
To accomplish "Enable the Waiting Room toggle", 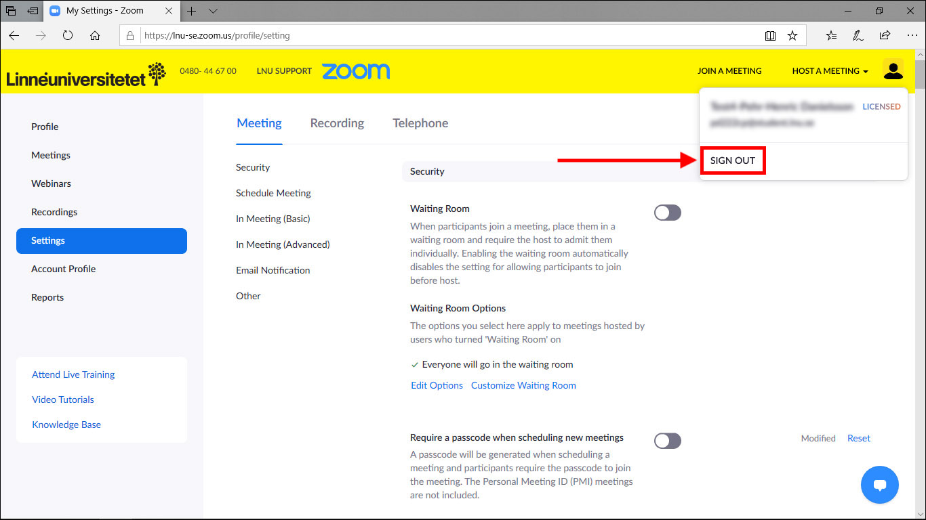I will 667,213.
